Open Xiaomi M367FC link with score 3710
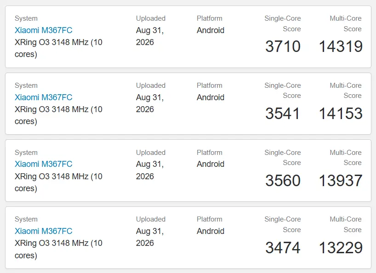Viewport: 376px width, 273px height. [43, 30]
